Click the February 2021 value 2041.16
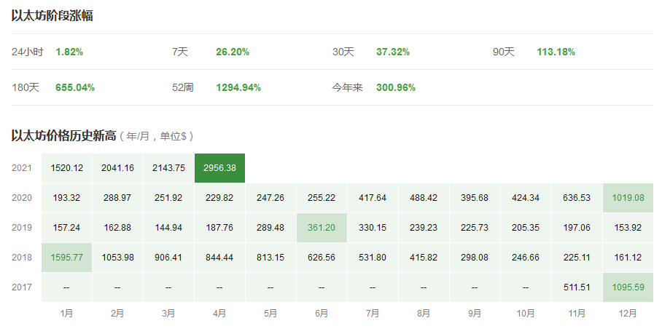Screen dimensions: 662x334 [118, 168]
